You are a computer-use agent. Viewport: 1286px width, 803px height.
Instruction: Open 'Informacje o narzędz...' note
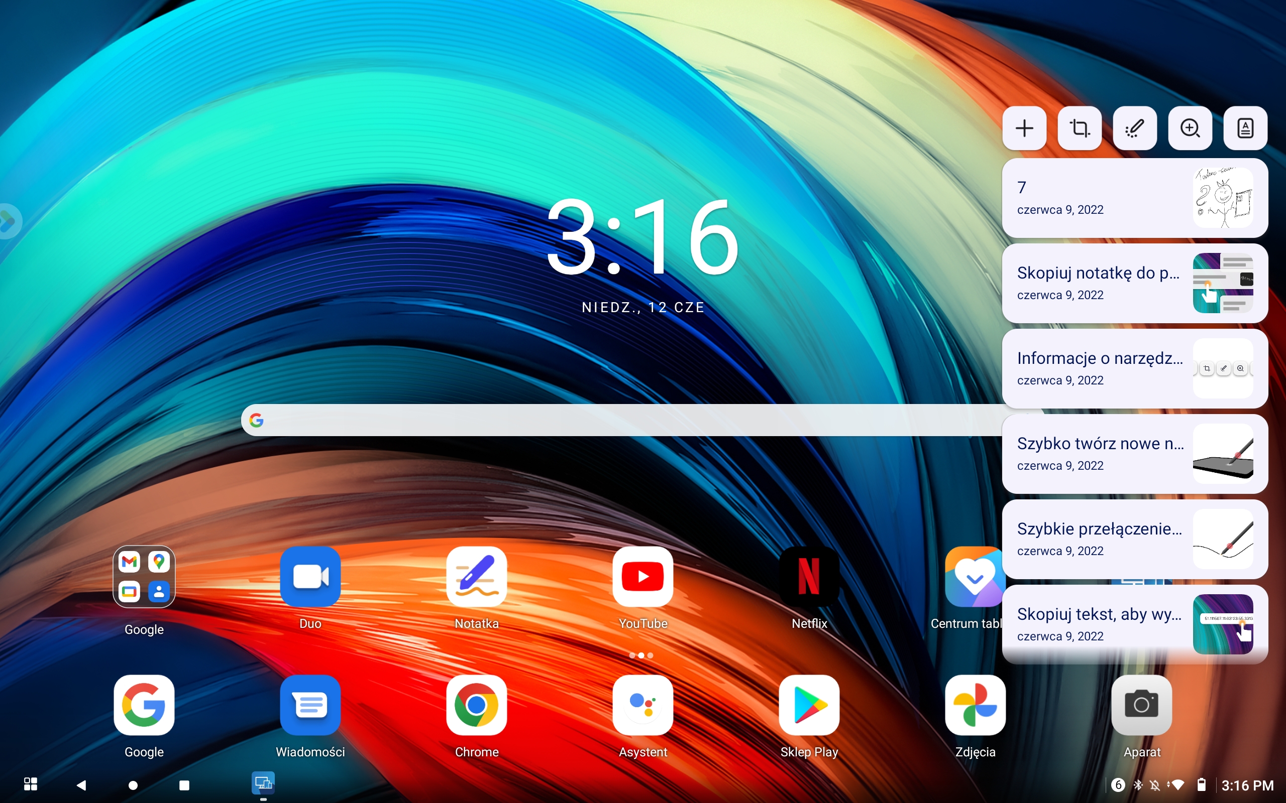coord(1135,368)
